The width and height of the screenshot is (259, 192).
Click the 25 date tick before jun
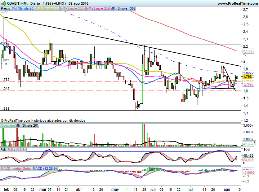pos(144,190)
